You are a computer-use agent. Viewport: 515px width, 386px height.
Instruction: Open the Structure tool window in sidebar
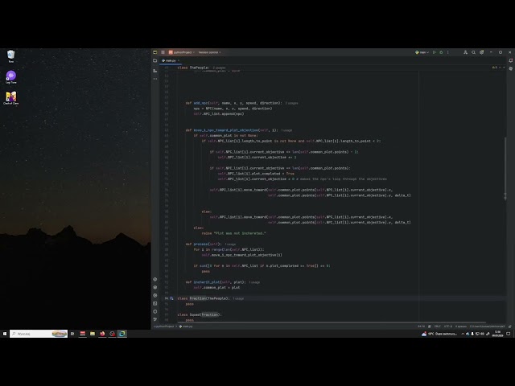coord(155,71)
